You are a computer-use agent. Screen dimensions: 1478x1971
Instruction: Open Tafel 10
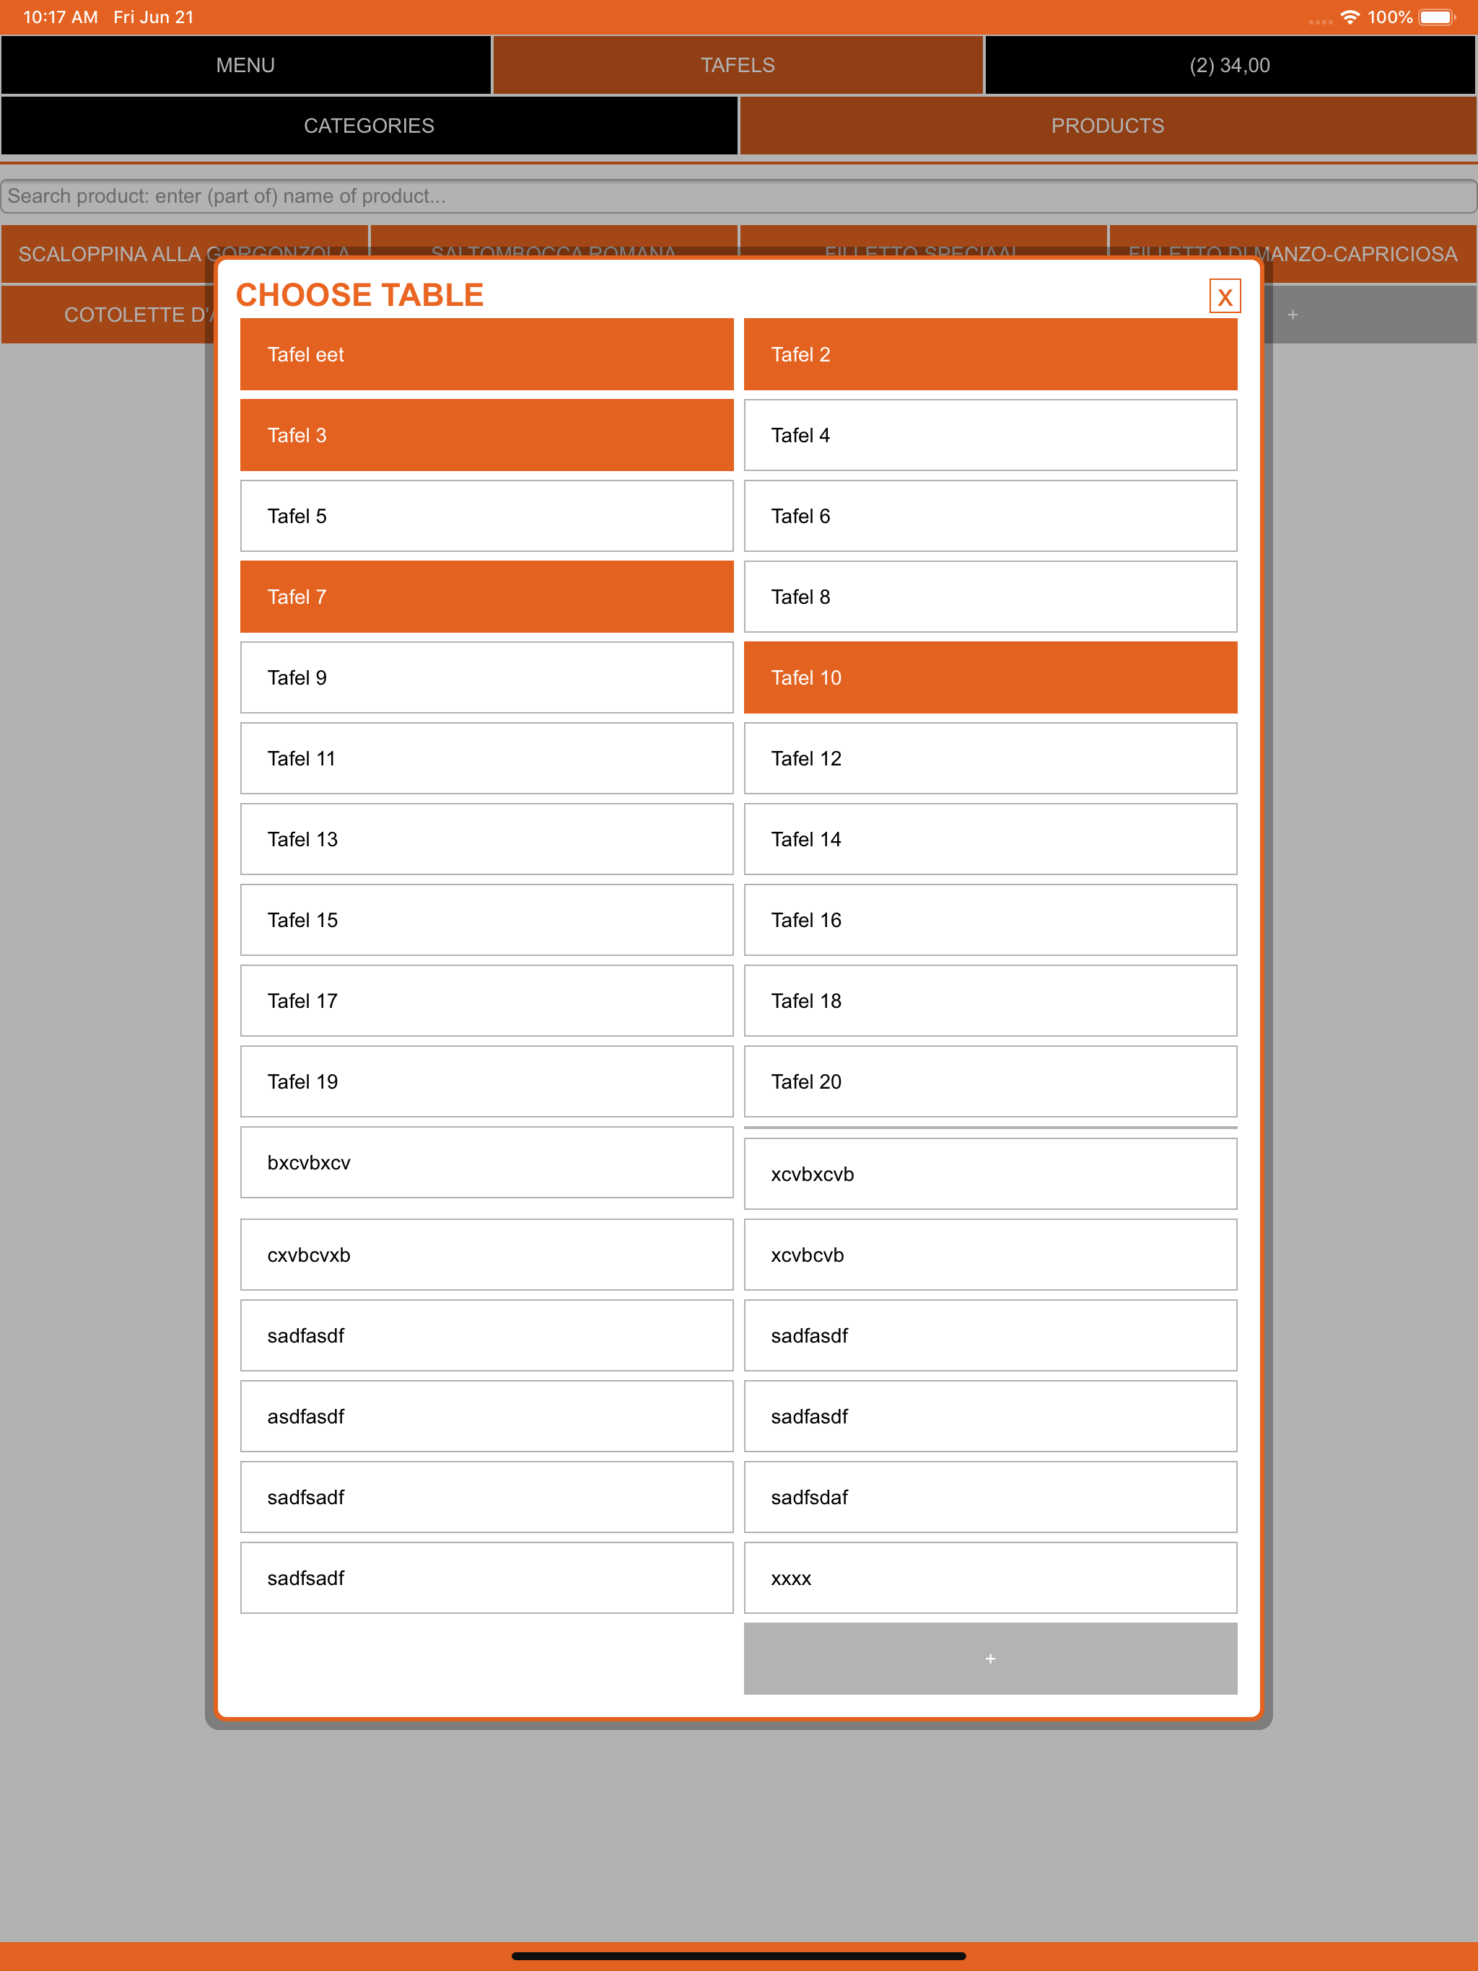coord(990,677)
